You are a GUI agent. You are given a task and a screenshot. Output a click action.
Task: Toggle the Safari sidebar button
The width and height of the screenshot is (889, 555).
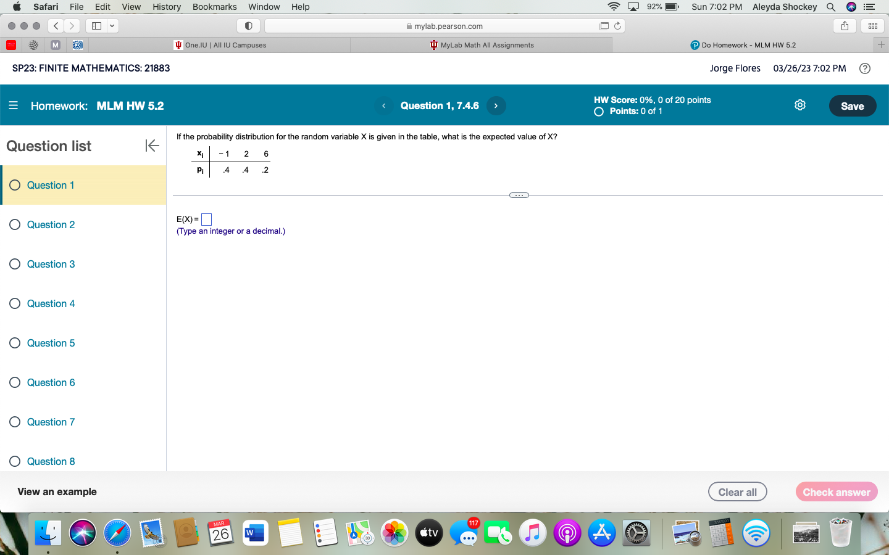coord(96,26)
